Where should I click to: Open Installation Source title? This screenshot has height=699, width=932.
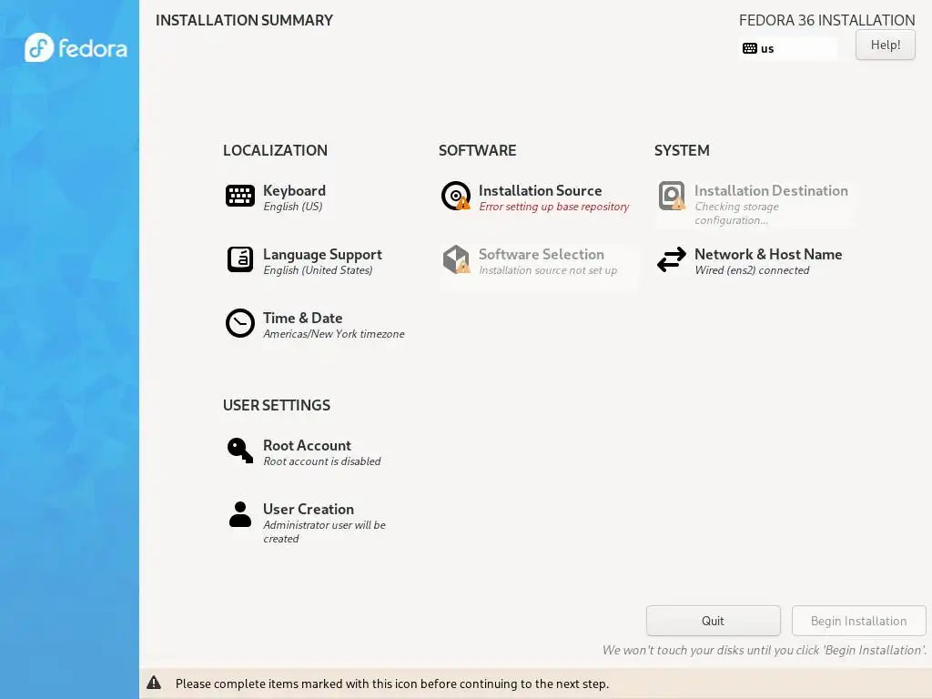(x=540, y=190)
